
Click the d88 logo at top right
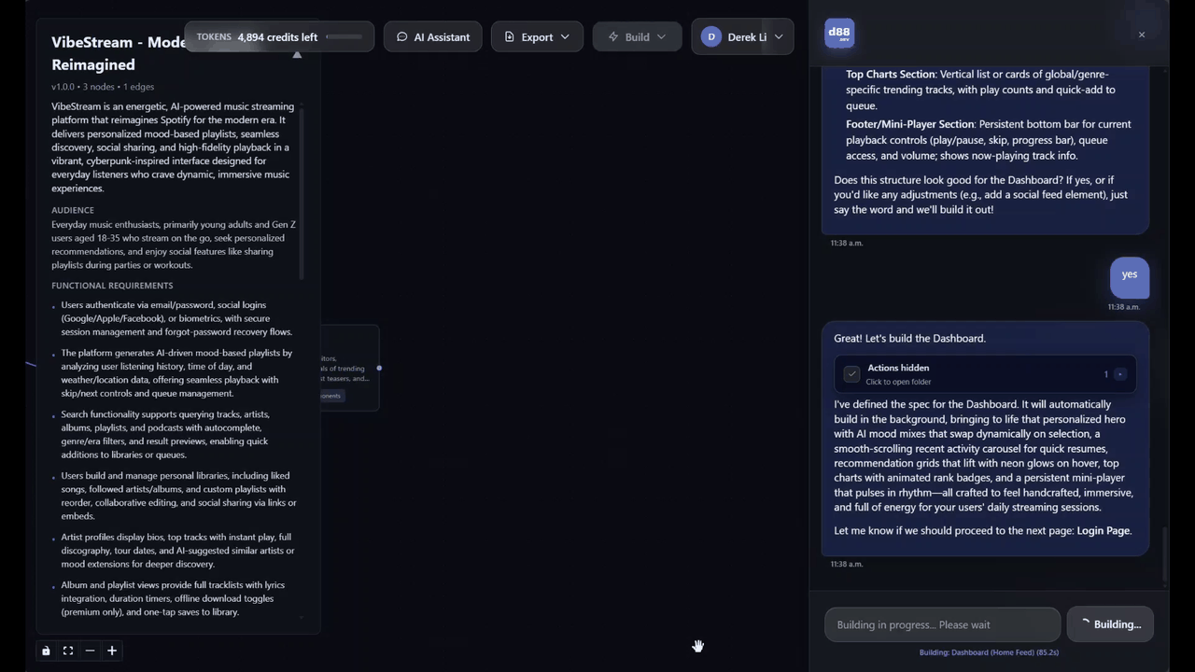pos(838,33)
